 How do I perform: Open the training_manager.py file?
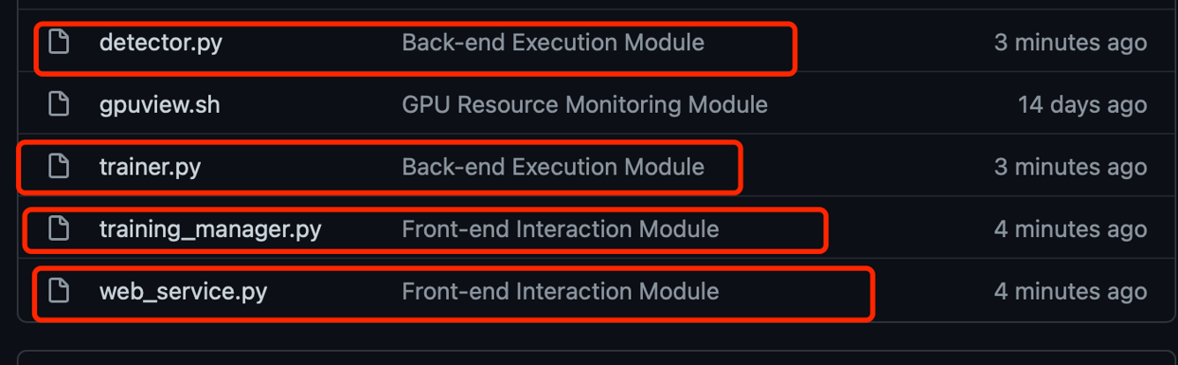click(210, 229)
